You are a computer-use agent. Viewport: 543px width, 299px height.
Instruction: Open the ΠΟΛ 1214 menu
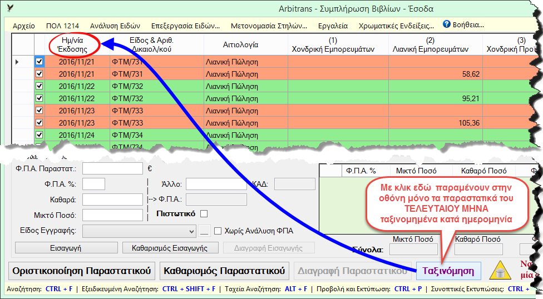point(62,26)
